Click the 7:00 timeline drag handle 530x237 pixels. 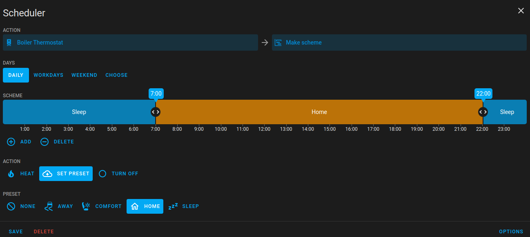pos(156,112)
